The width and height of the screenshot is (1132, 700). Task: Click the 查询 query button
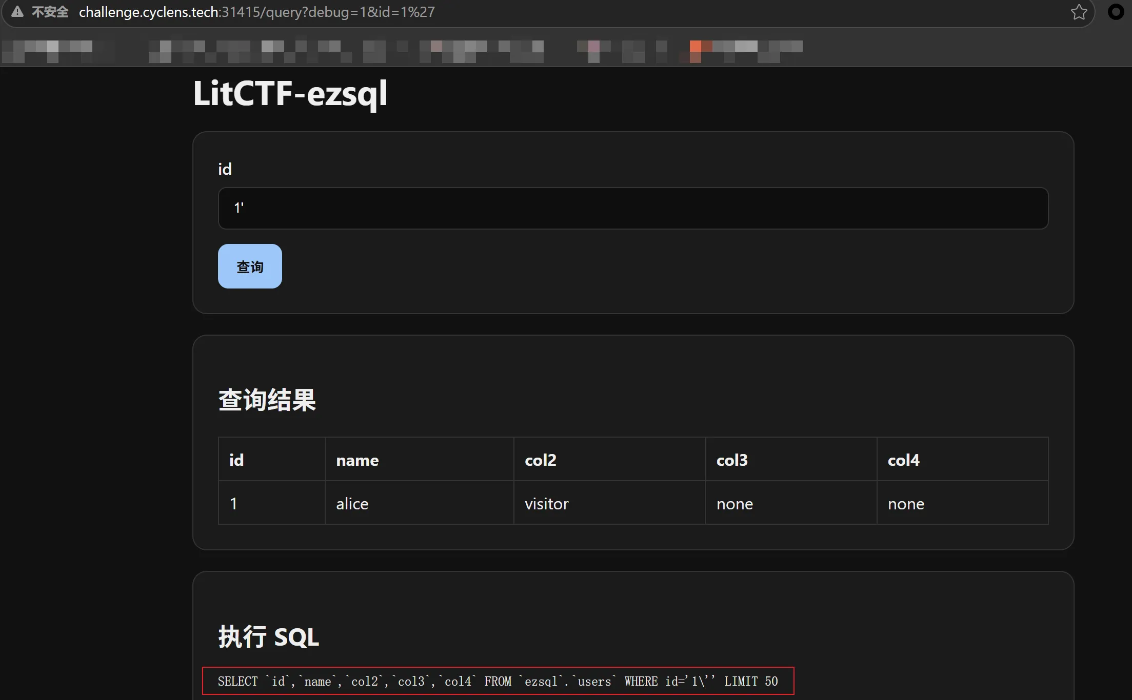pyautogui.click(x=250, y=266)
